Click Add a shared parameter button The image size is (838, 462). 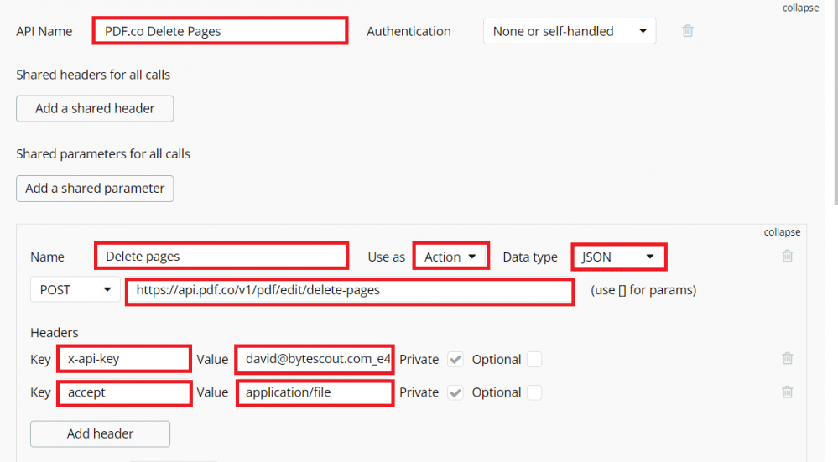tap(95, 189)
